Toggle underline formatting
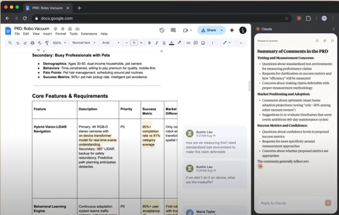Screen dimensions: 339x215 pos(164,43)
